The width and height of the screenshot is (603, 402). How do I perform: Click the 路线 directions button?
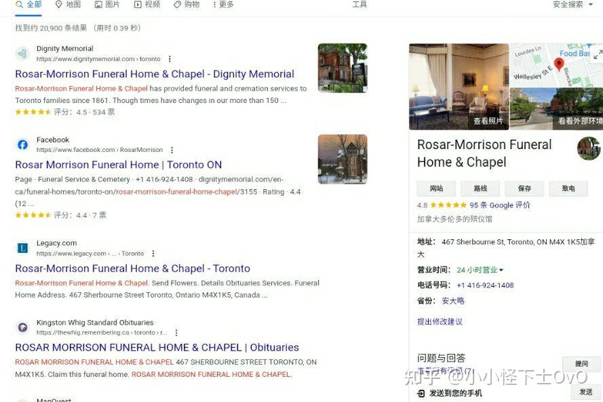480,188
